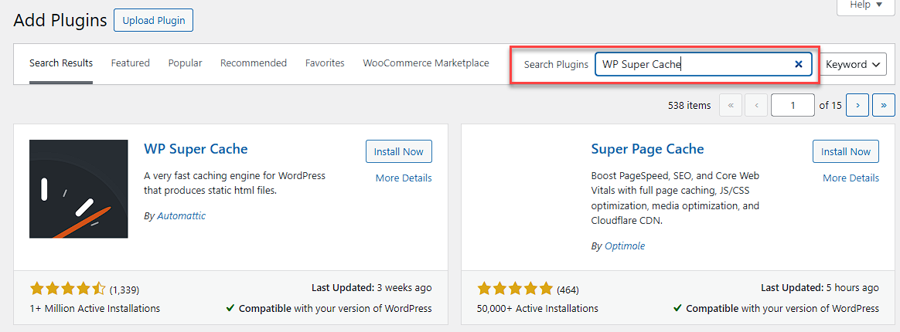Open the Automattic author link
Image resolution: width=900 pixels, height=332 pixels.
[181, 216]
